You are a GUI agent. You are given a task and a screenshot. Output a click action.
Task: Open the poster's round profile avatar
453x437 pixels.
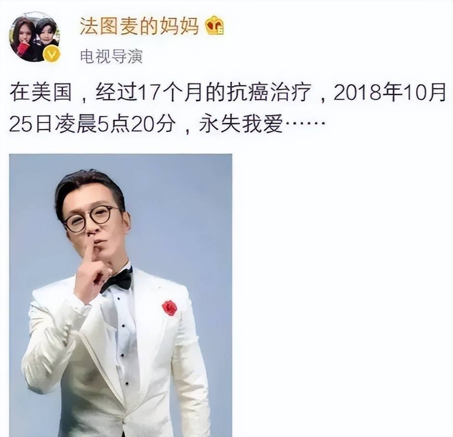(x=35, y=37)
